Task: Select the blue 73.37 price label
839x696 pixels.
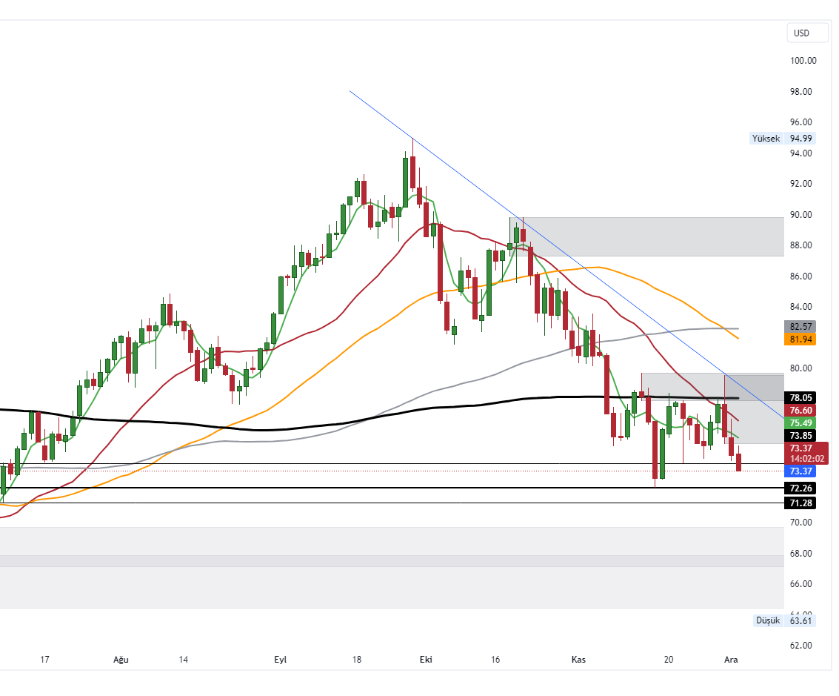Action: (x=801, y=471)
